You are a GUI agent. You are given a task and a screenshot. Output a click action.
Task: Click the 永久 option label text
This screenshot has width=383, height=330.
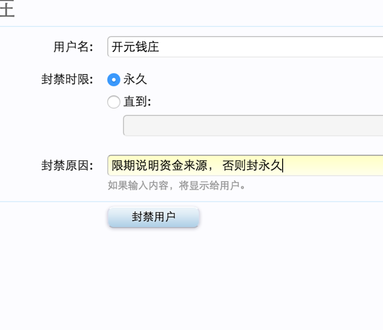click(x=135, y=80)
